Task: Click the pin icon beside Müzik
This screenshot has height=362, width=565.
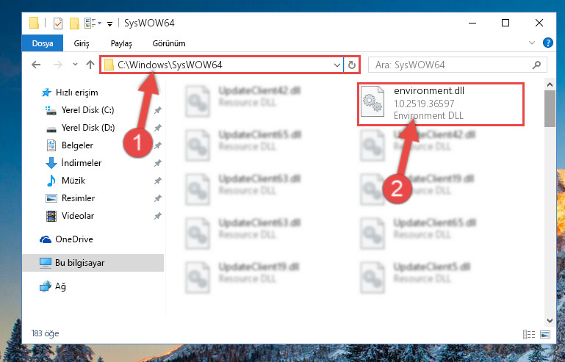Action: click(157, 181)
